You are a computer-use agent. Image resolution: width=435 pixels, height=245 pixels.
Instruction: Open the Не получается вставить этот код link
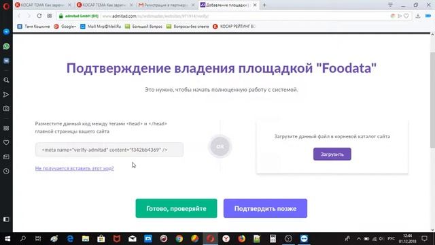pyautogui.click(x=74, y=168)
